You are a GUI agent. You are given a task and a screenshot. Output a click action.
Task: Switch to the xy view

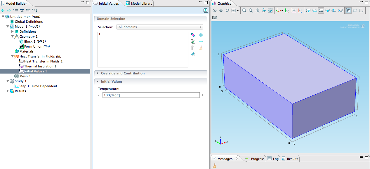tap(287, 11)
